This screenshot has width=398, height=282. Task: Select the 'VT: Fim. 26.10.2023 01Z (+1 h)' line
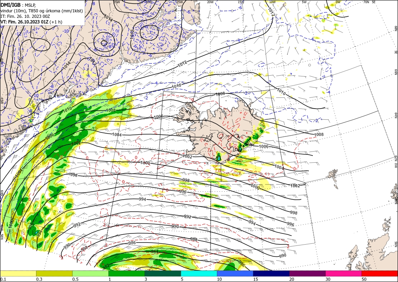pyautogui.click(x=31, y=22)
